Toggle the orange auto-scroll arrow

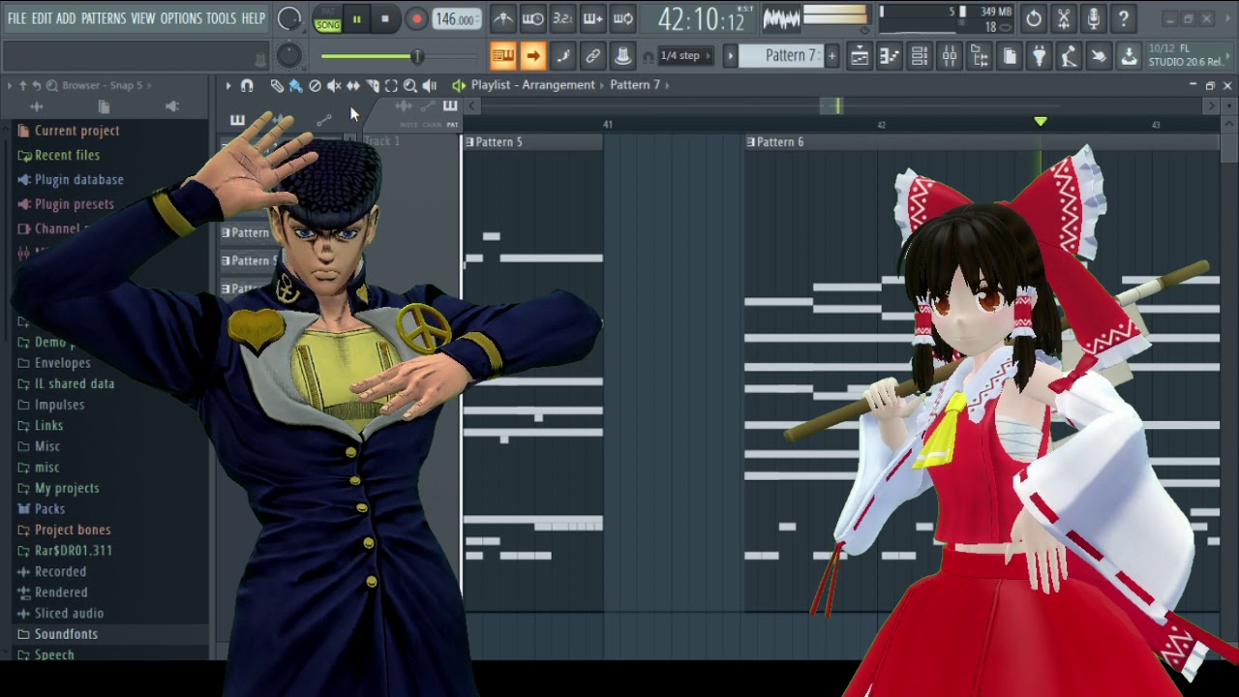coord(532,56)
